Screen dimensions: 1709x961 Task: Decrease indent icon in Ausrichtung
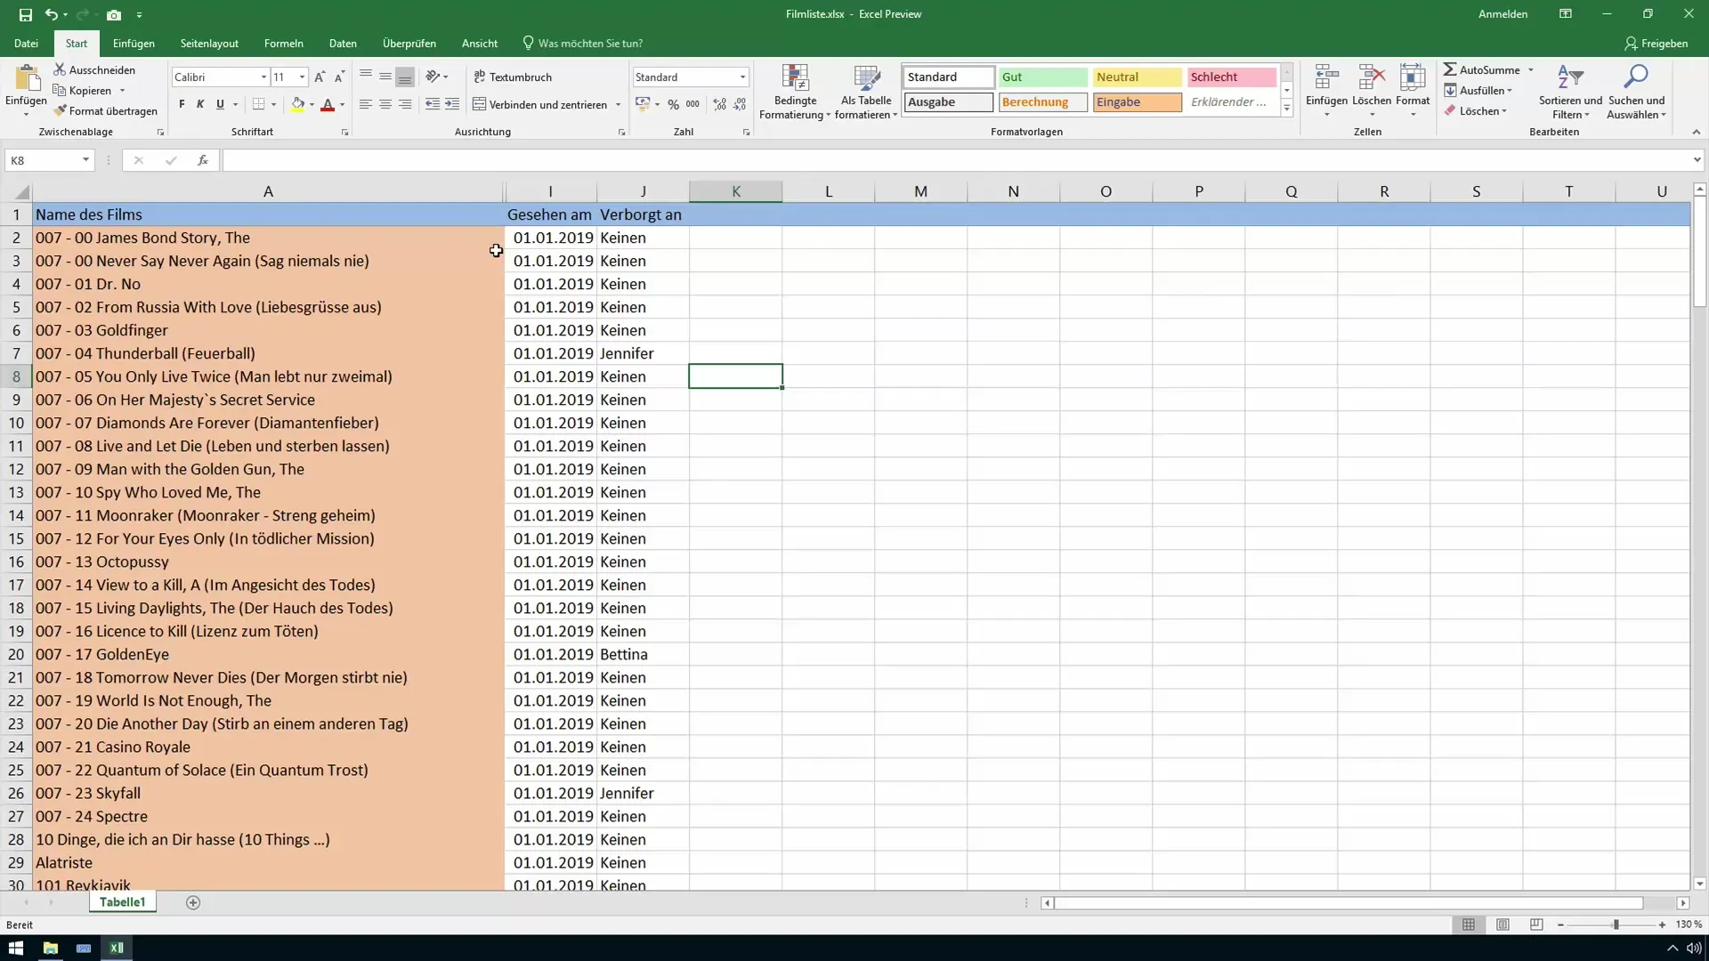coord(433,104)
